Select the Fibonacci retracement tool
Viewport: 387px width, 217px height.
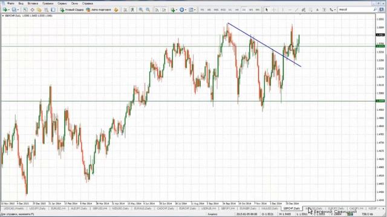tap(310, 10)
